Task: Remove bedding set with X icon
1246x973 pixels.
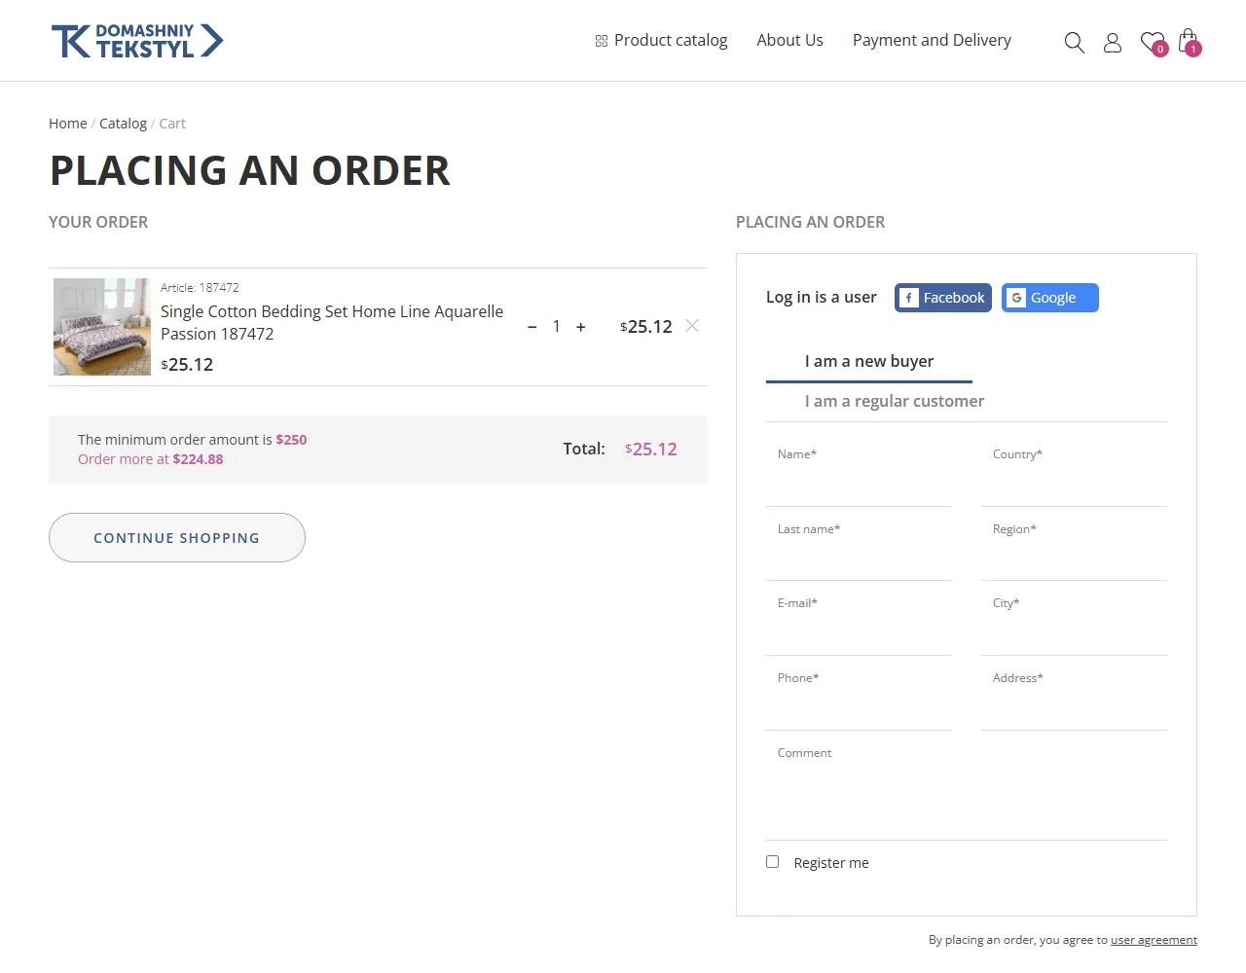Action: pyautogui.click(x=692, y=326)
